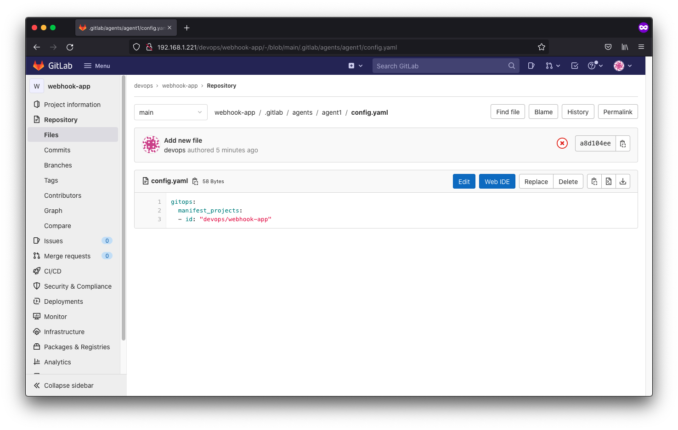
Task: Open the GitLab Menu
Action: point(97,66)
